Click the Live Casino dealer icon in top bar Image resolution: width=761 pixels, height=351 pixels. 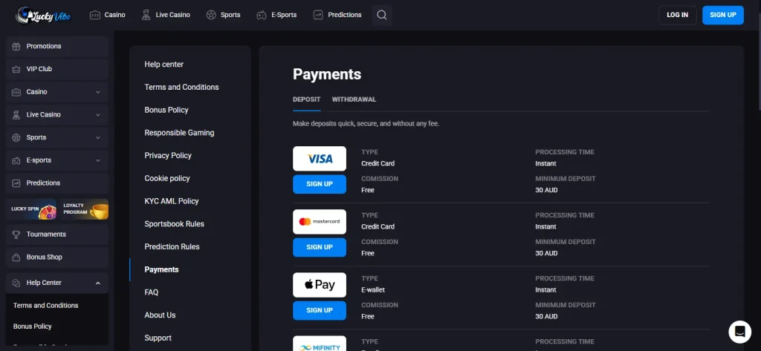pos(146,15)
